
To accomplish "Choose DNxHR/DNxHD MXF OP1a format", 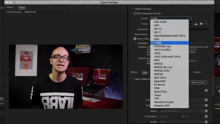I will [169, 36].
